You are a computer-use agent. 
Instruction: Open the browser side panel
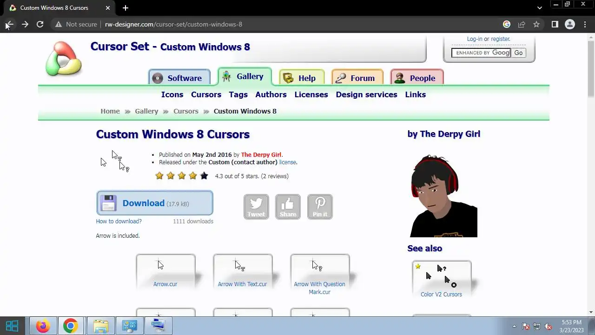[555, 24]
